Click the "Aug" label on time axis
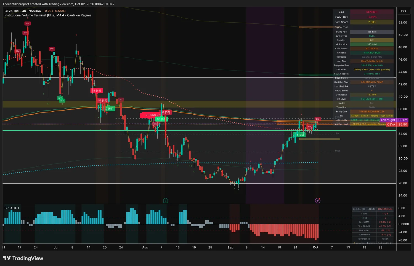414x266 pixels. (x=145, y=247)
